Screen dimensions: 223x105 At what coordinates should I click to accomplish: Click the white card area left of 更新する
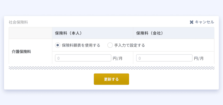(x=49, y=79)
